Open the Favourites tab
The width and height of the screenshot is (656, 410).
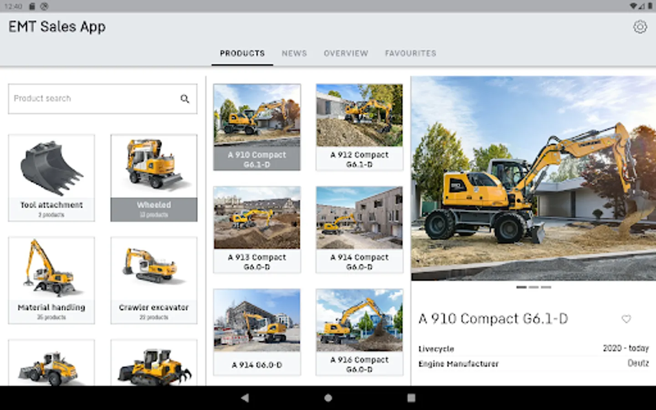click(x=410, y=53)
